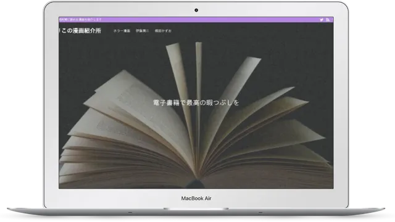Screen dimensions: 395x222
Task: Click the laptop hinge notch below screen
Action: pyautogui.click(x=196, y=209)
